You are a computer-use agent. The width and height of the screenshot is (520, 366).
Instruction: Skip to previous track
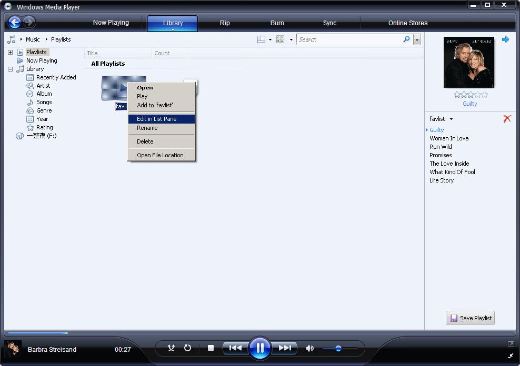[x=235, y=348]
